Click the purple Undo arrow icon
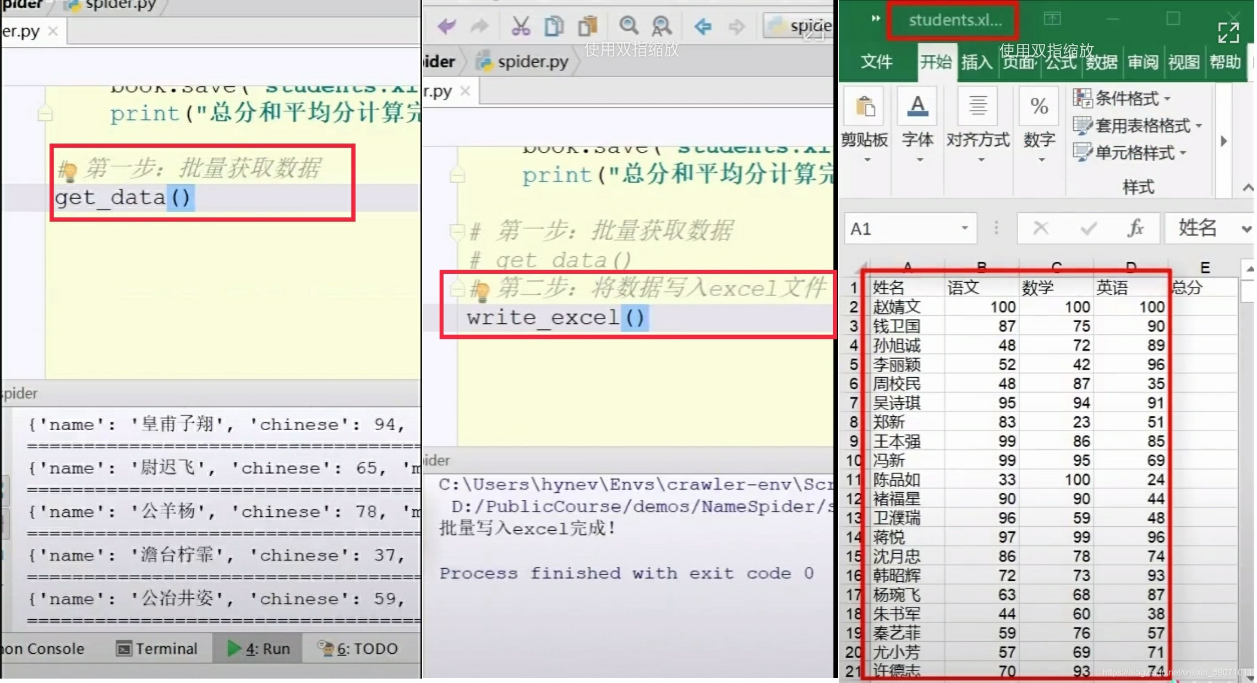The image size is (1257, 683). click(447, 26)
